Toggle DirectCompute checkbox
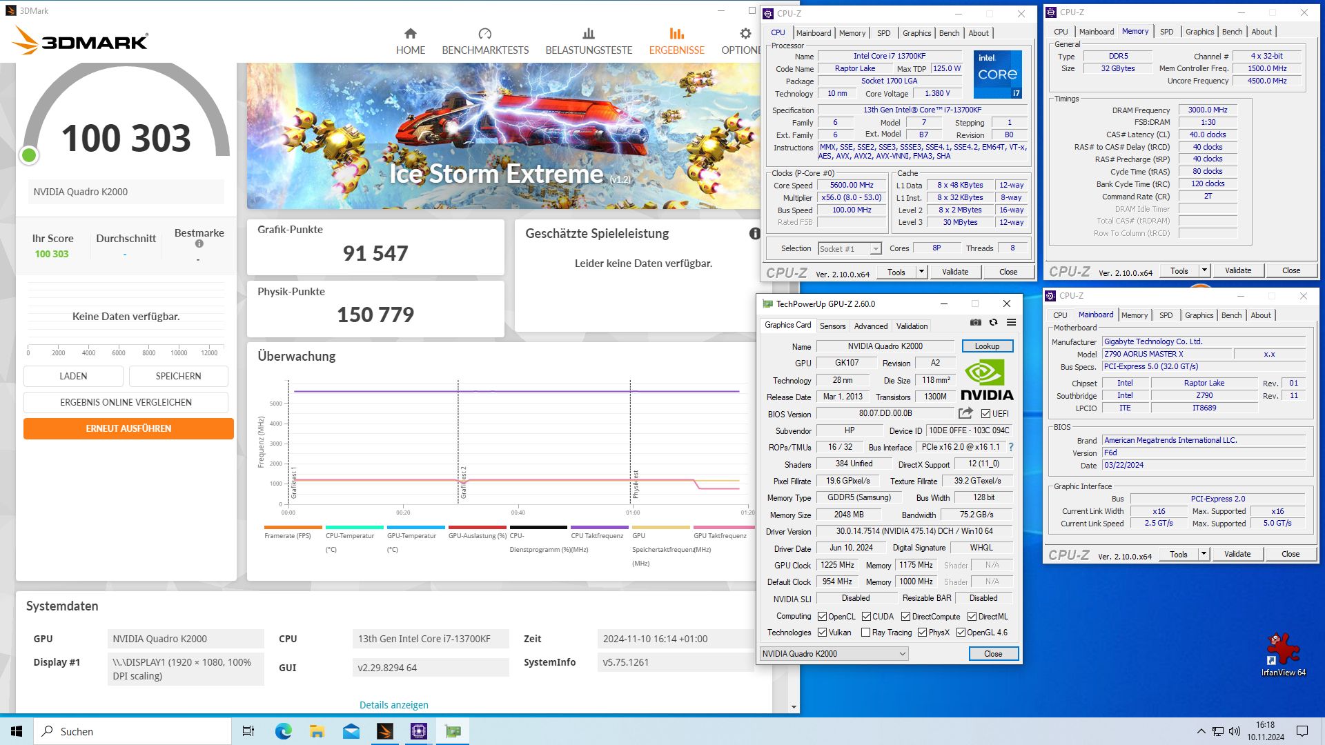Image resolution: width=1325 pixels, height=745 pixels. click(x=905, y=617)
